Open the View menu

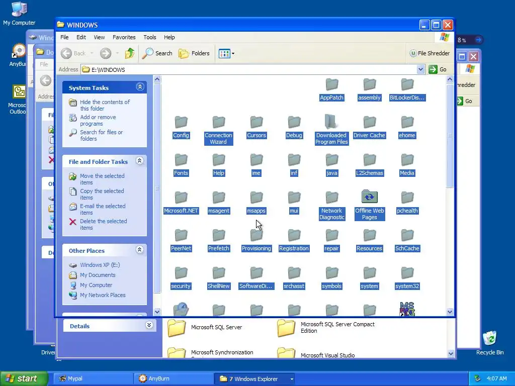point(99,37)
